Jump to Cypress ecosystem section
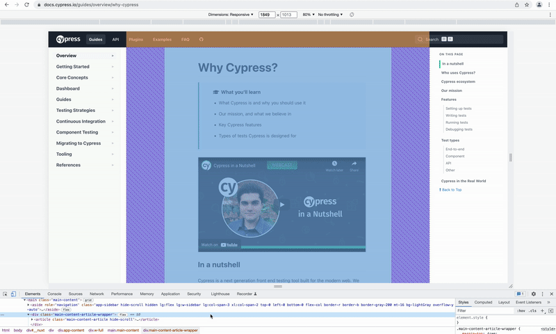Image resolution: width=556 pixels, height=334 pixels. coord(458,81)
